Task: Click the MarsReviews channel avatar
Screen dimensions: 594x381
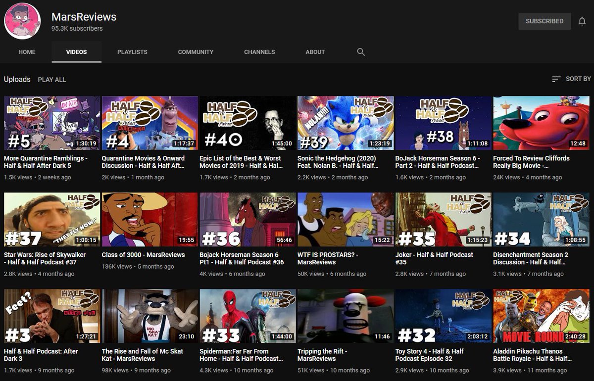Action: pos(22,21)
